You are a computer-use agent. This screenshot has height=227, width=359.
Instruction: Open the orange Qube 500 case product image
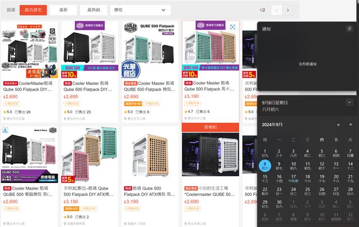(150, 162)
